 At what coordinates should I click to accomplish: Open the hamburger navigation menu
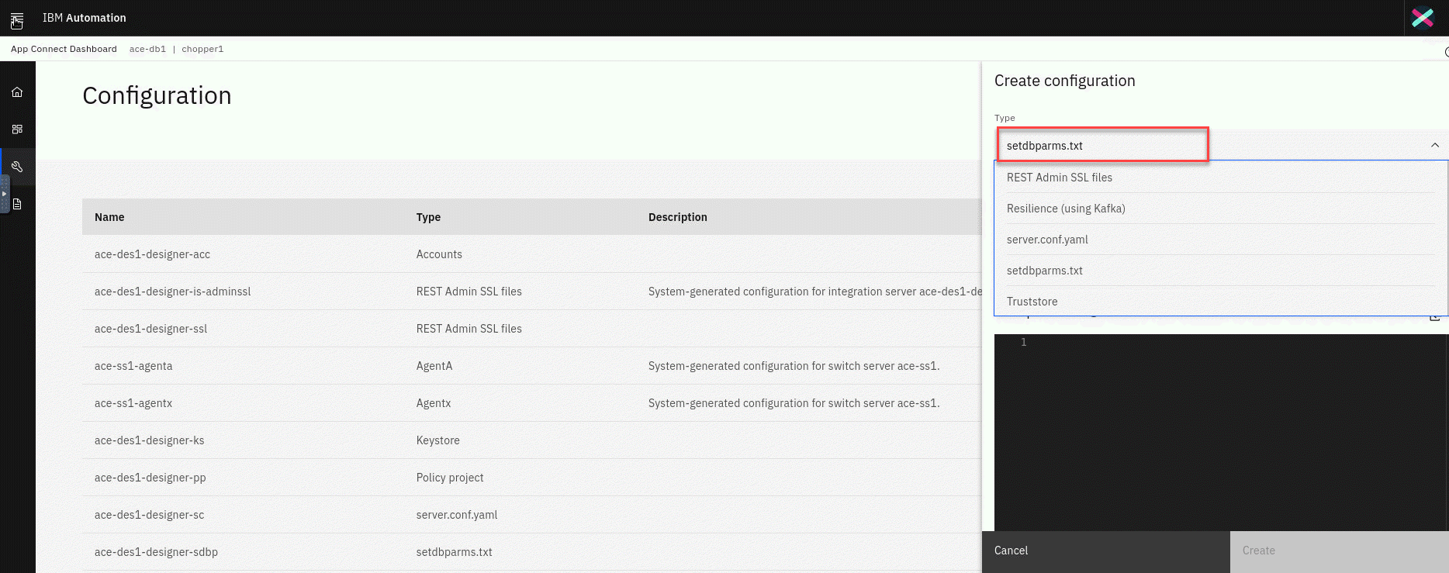point(17,19)
